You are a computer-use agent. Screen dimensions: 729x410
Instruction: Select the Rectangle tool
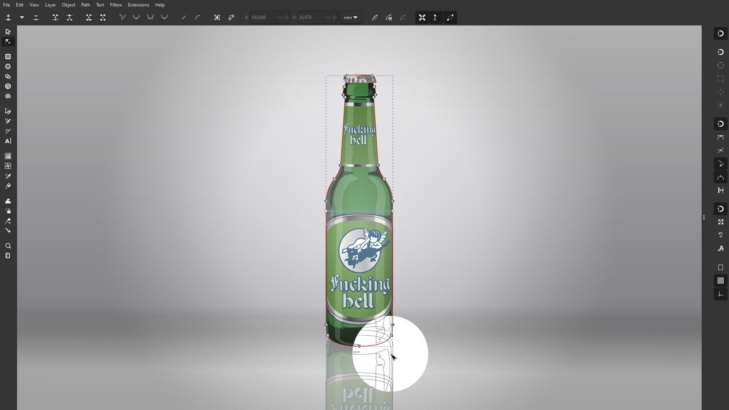click(8, 57)
